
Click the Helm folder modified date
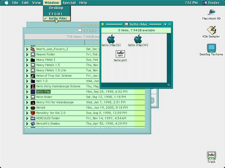(106, 97)
